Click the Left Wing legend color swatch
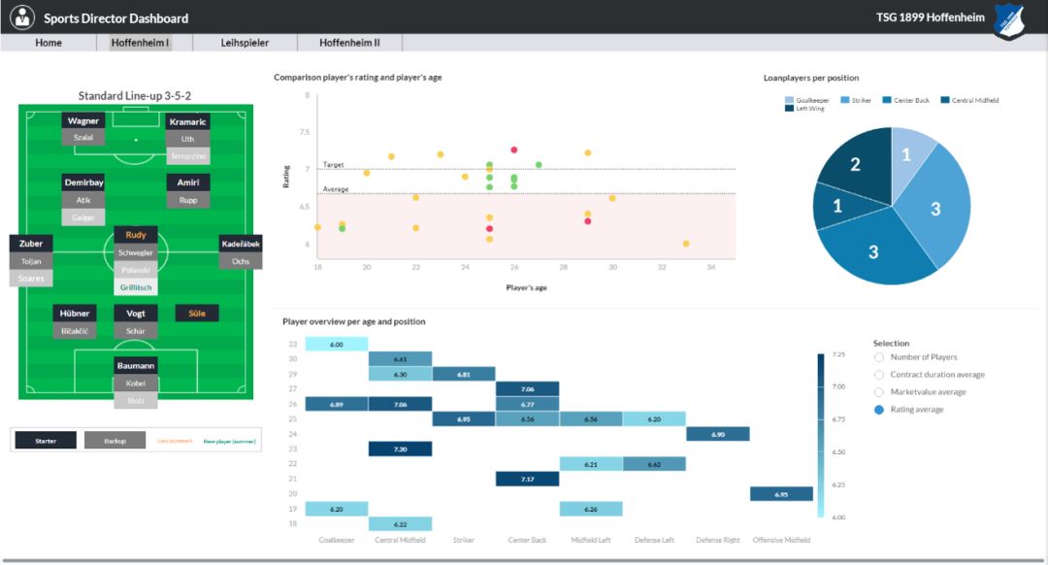The width and height of the screenshot is (1048, 565). (x=789, y=109)
